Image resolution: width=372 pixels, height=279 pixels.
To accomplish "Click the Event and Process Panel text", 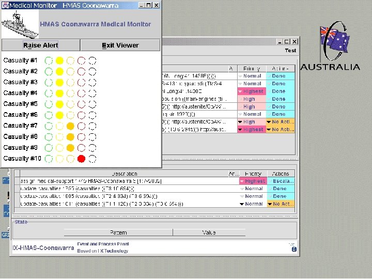I will tap(103, 244).
